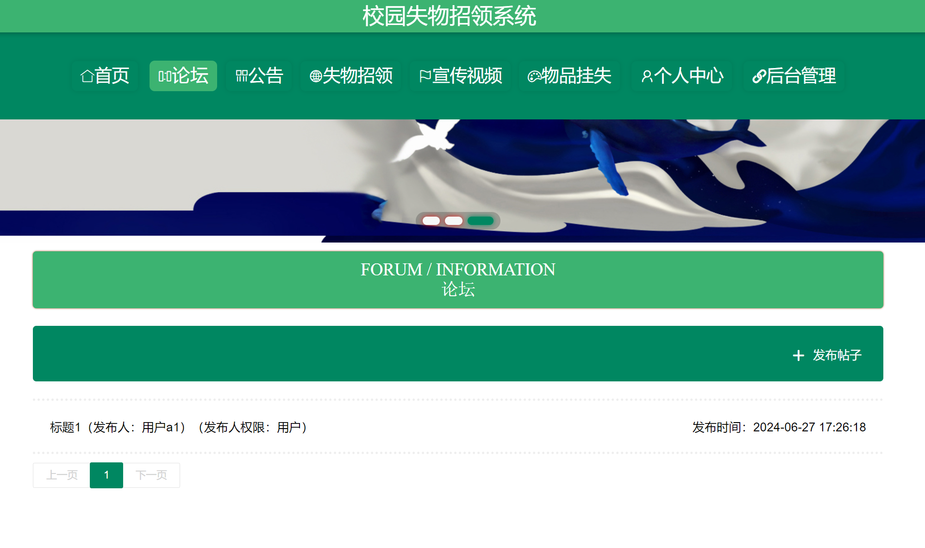Viewport: 925px width, 548px height.
Task: Activate the third carousel indicator dot
Action: click(x=481, y=221)
